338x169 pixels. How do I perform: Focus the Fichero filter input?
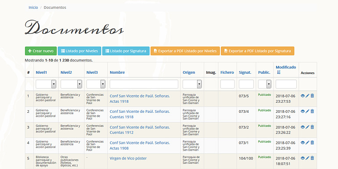point(227,84)
